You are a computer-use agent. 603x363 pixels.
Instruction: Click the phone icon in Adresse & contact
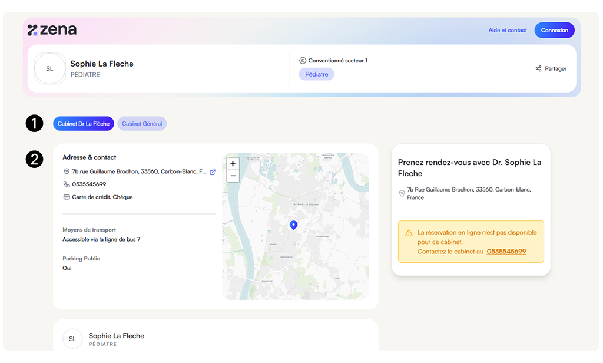(x=67, y=184)
